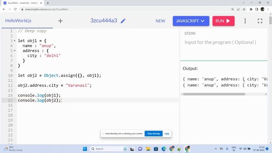272x153 pixels.
Task: Open Microsoft Store from taskbar
Action: tap(156, 149)
